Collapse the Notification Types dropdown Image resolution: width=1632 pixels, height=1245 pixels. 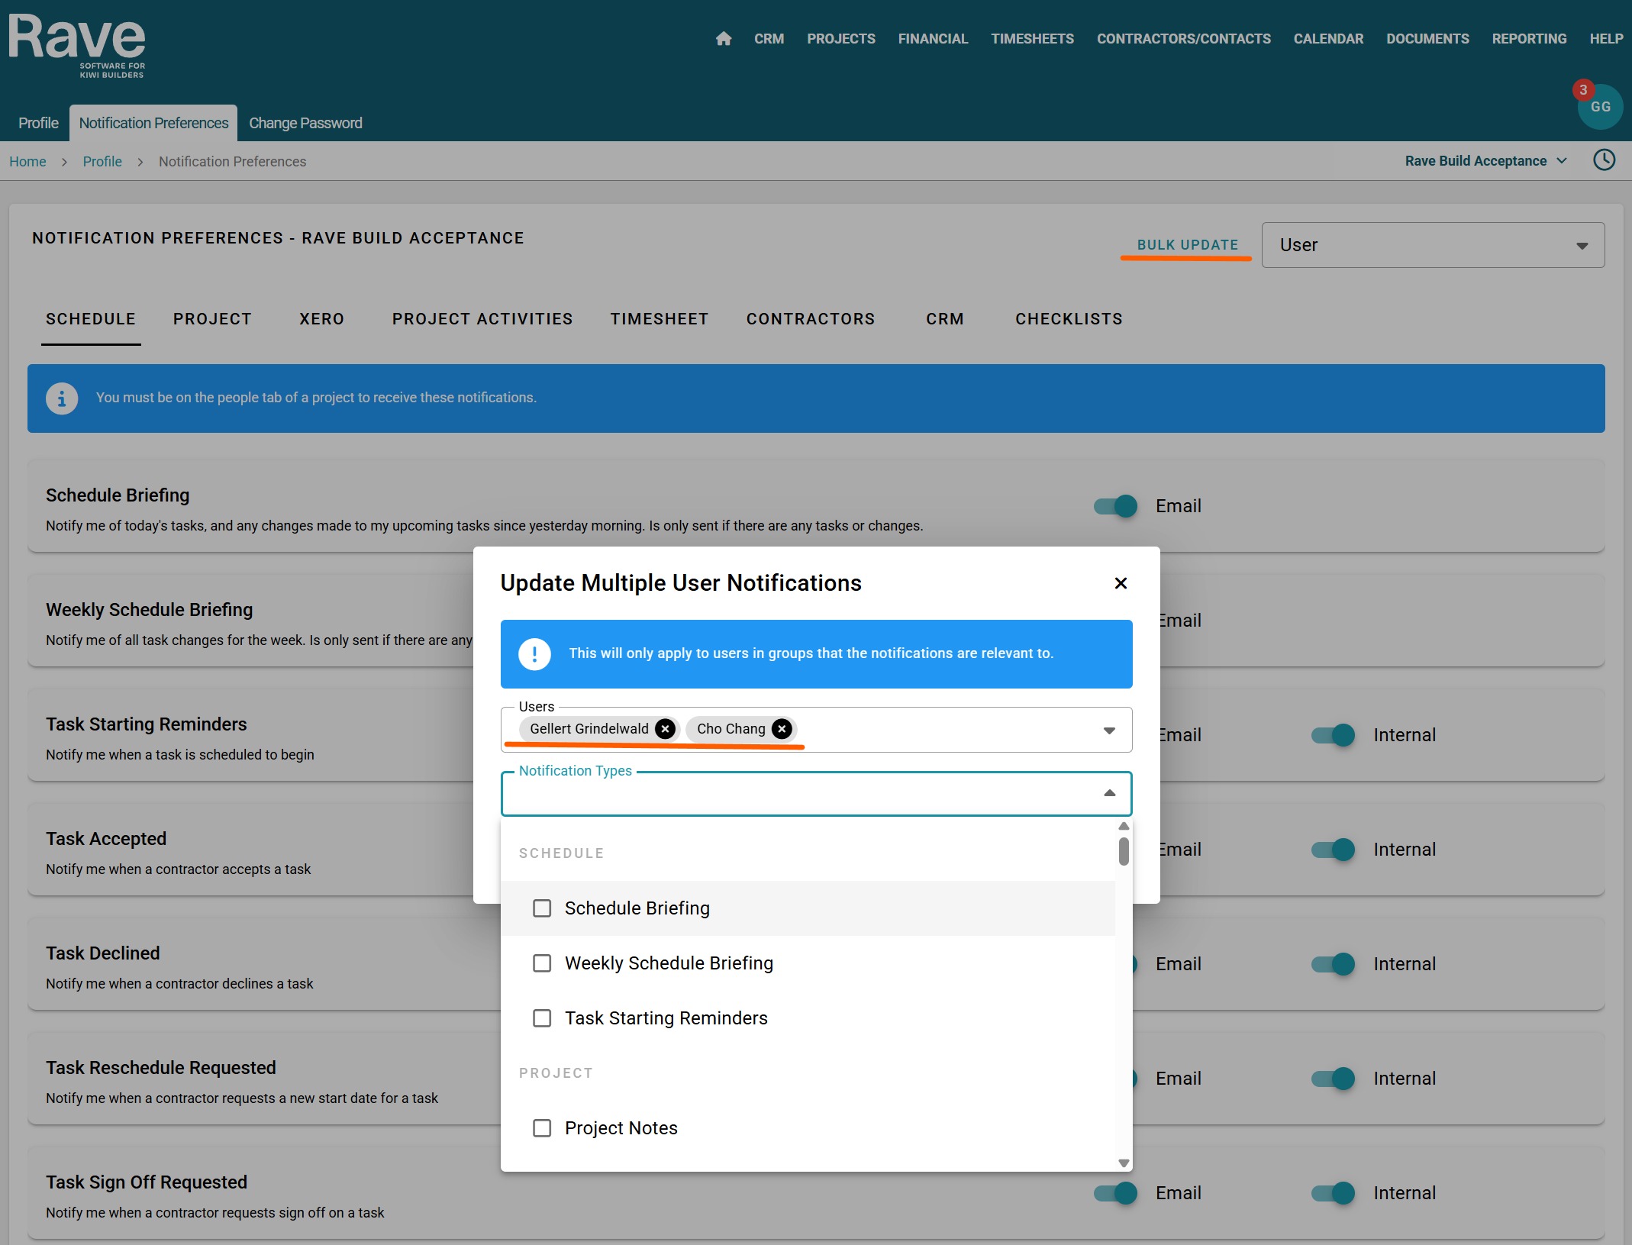[1109, 793]
